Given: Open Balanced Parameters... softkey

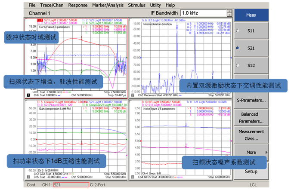Looking at the screenshot, I should pyautogui.click(x=251, y=117).
